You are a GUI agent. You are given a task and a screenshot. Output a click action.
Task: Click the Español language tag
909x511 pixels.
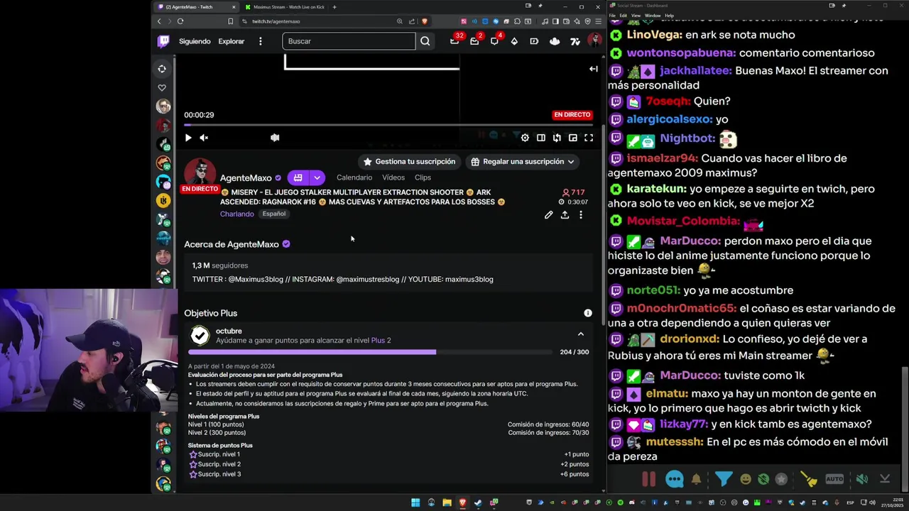pos(274,214)
